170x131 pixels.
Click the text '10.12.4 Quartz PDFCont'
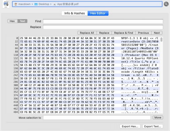coord(140,58)
